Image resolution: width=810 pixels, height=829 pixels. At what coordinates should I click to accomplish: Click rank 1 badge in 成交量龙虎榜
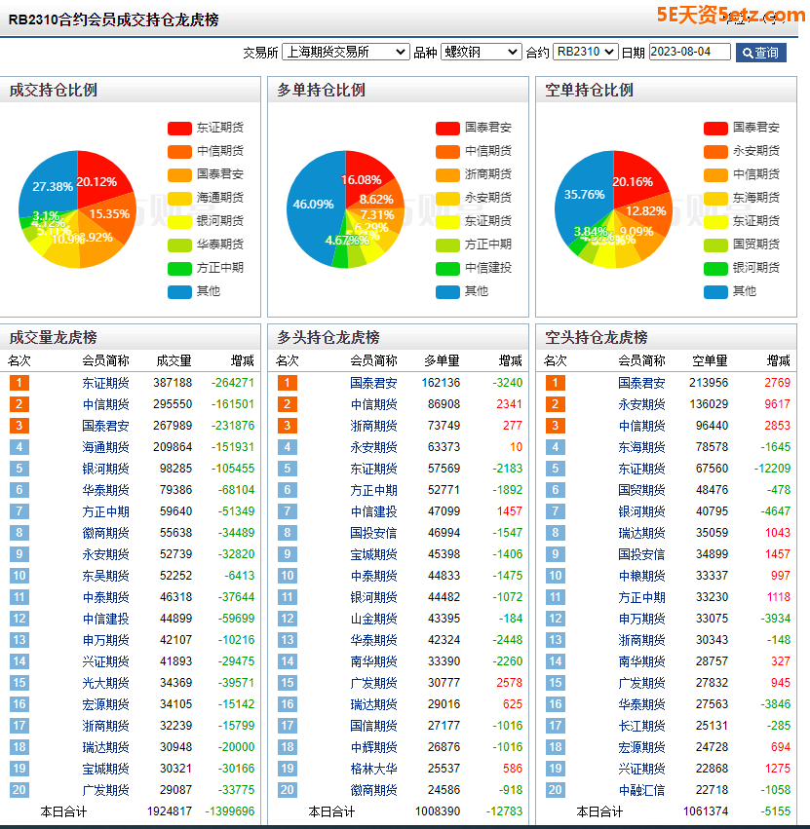[19, 383]
